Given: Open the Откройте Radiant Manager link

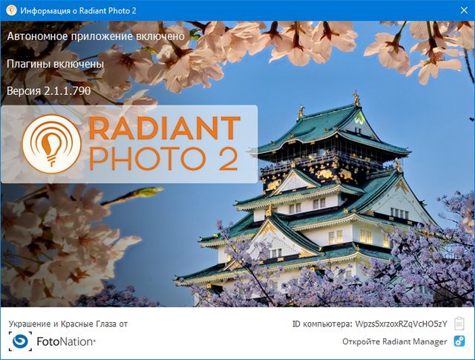Looking at the screenshot, I should (394, 341).
